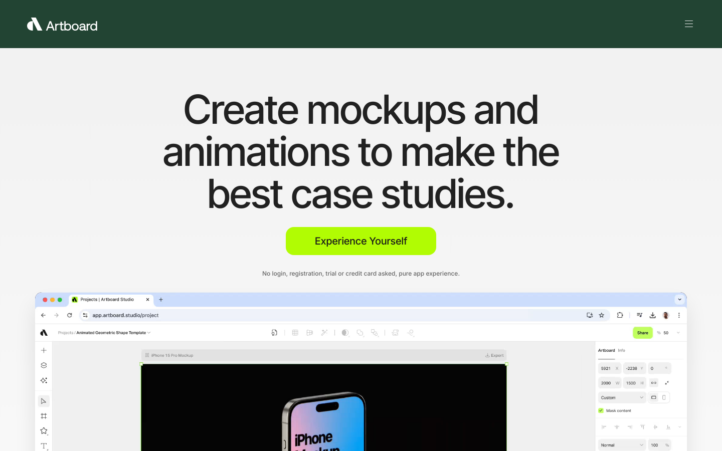Select the pointer selection tool
Image resolution: width=722 pixels, height=451 pixels.
tap(44, 401)
